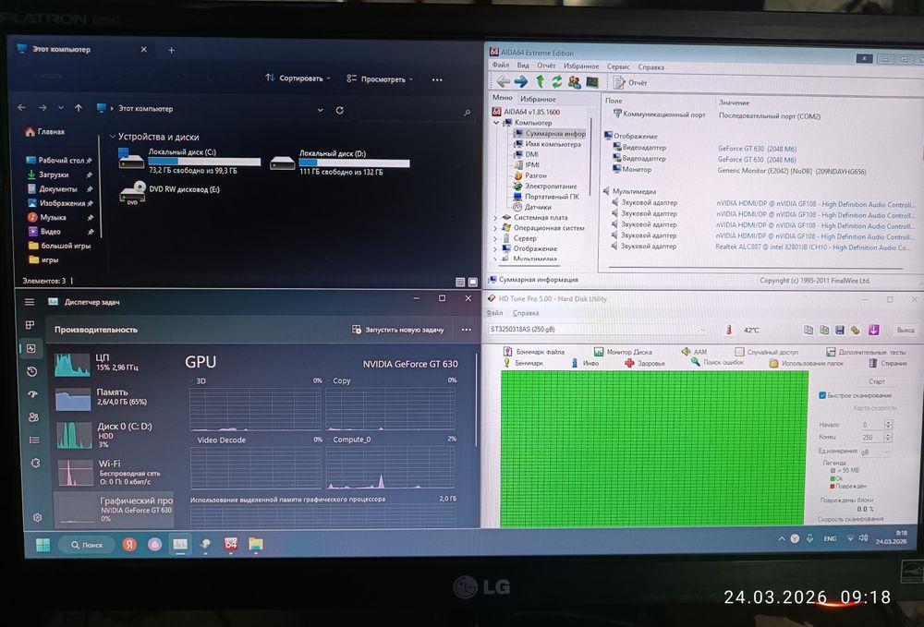Switch to Бенчмарк файла tab in HD Tune
This screenshot has height=627, width=924.
(x=534, y=352)
